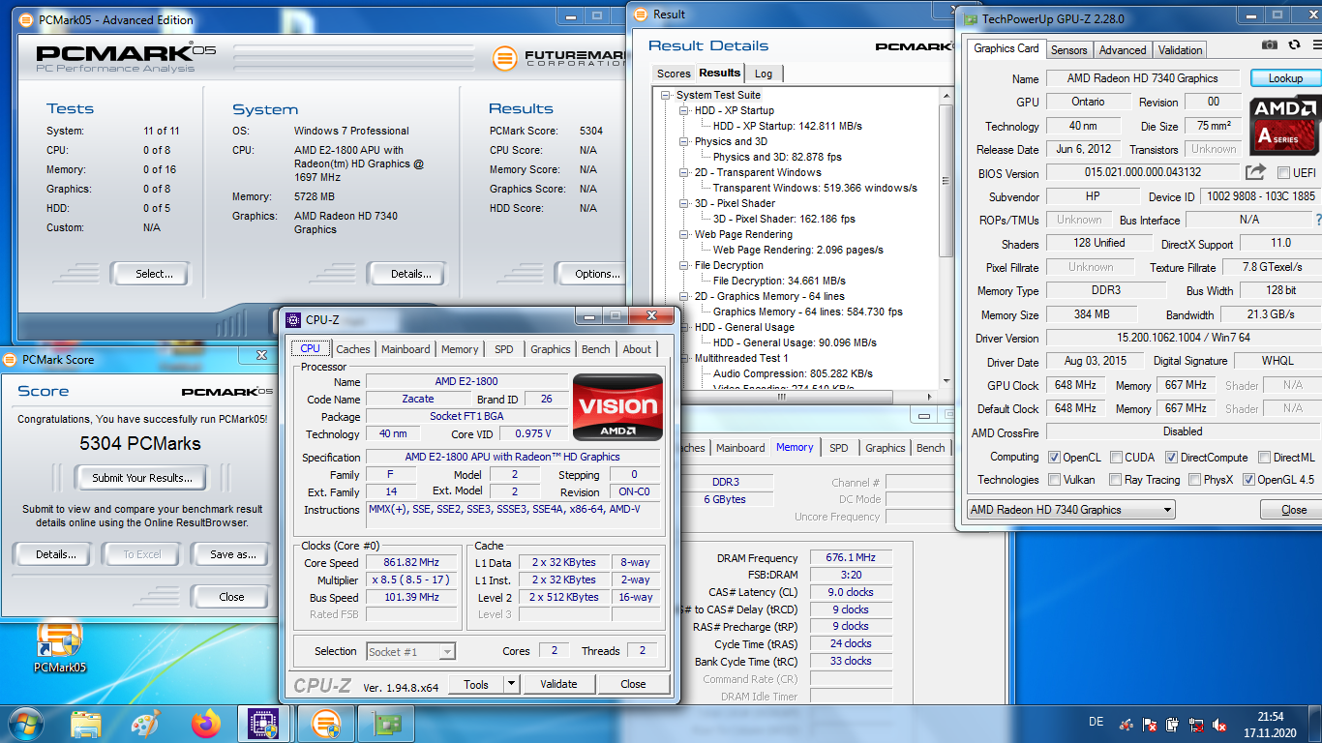The height and width of the screenshot is (743, 1322).
Task: Toggle the DirectML checkbox
Action: pyautogui.click(x=1264, y=457)
